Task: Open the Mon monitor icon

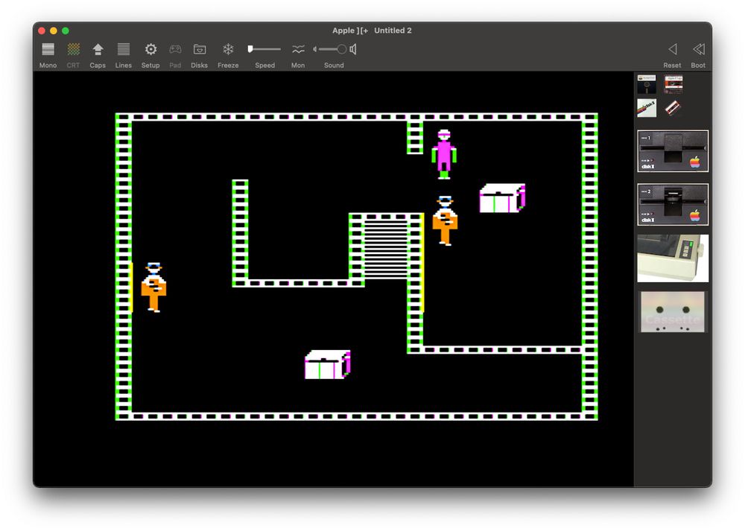Action: click(x=298, y=49)
